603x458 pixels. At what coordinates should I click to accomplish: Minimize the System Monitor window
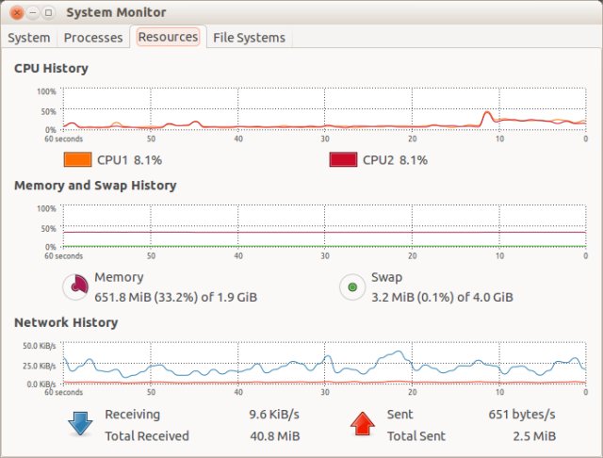pos(32,12)
